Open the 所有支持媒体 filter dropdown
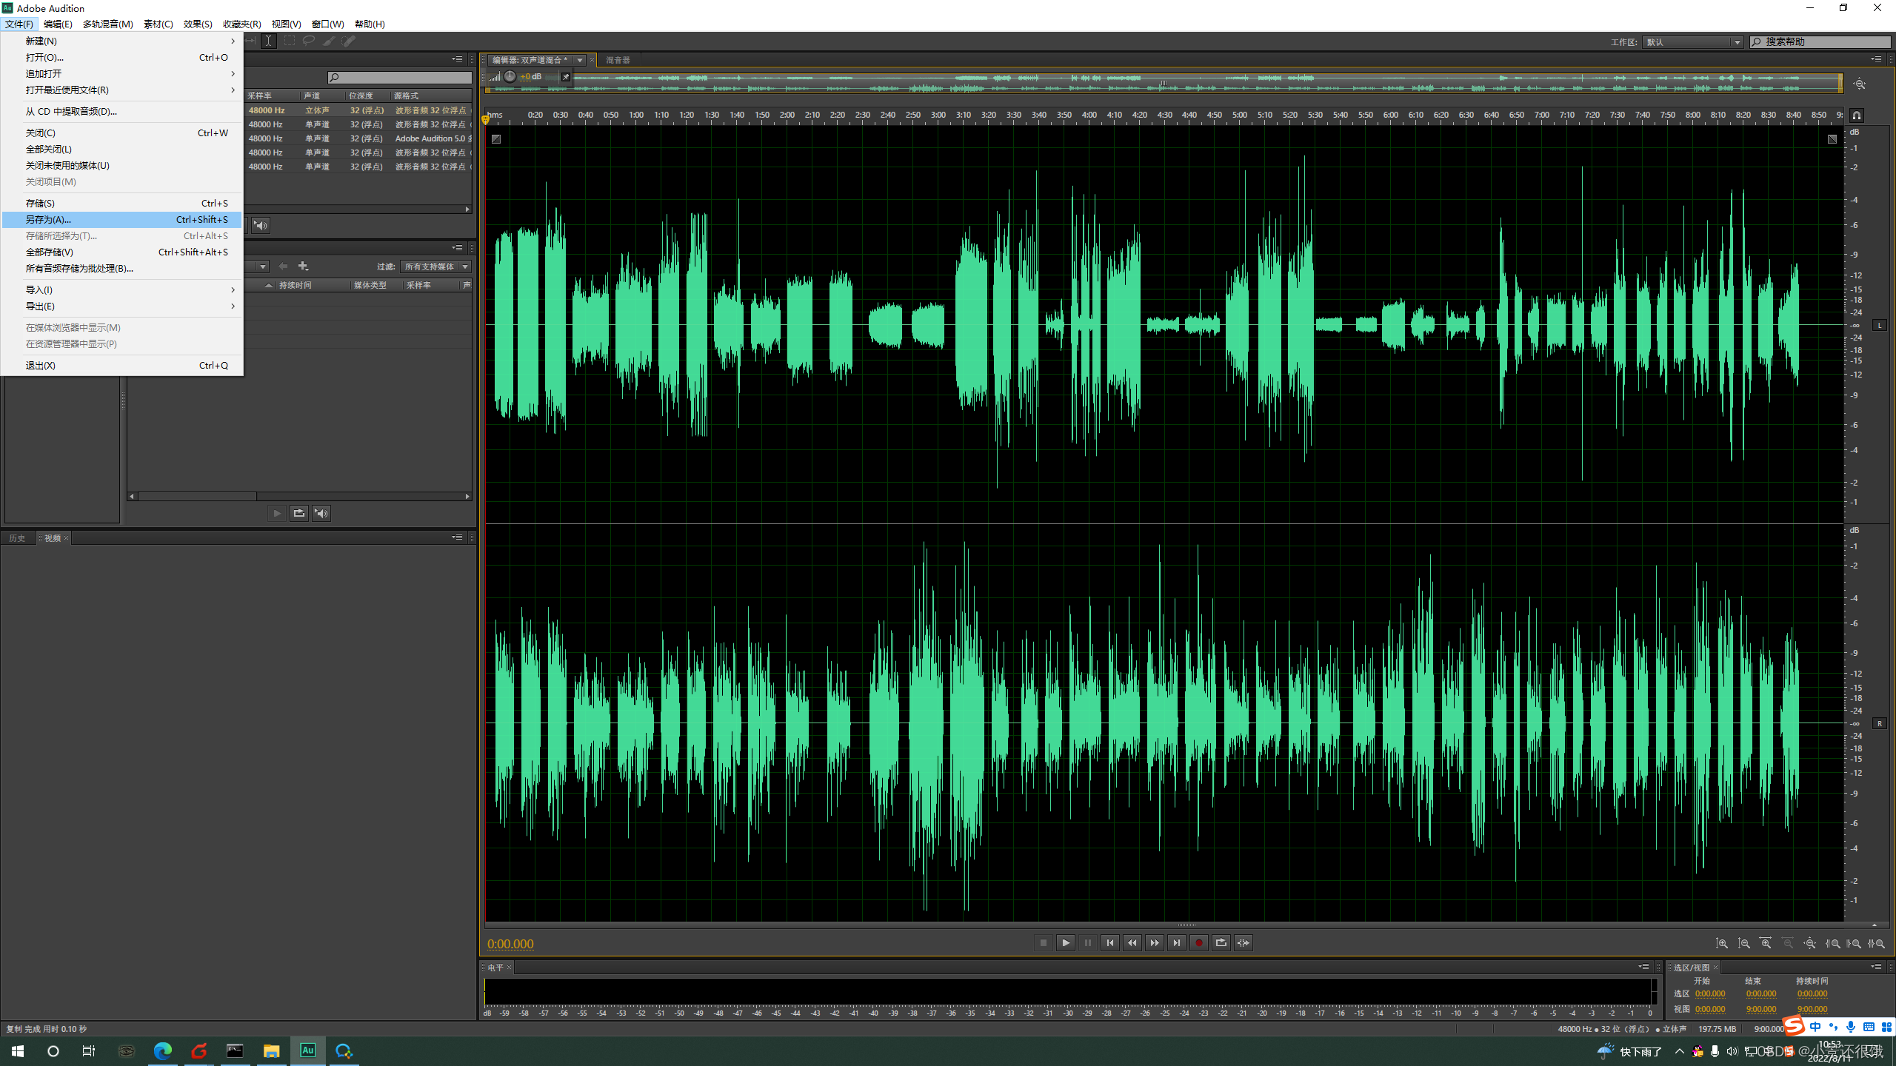The image size is (1896, 1066). pos(435,266)
